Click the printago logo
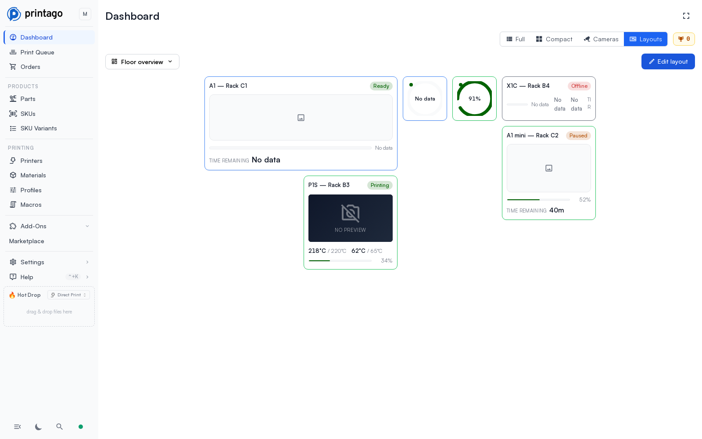This screenshot has width=702, height=439. coord(35,14)
